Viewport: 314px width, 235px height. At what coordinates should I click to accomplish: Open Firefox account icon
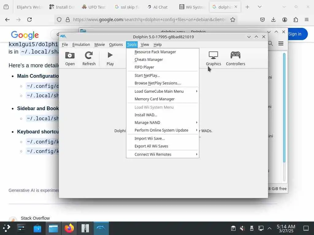(285, 20)
